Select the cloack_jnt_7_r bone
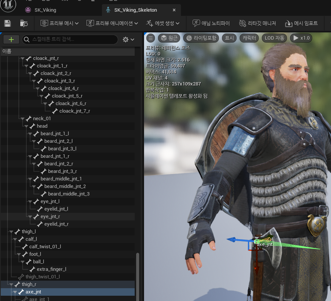Image resolution: width=331 pixels, height=301 pixels. tap(74, 111)
